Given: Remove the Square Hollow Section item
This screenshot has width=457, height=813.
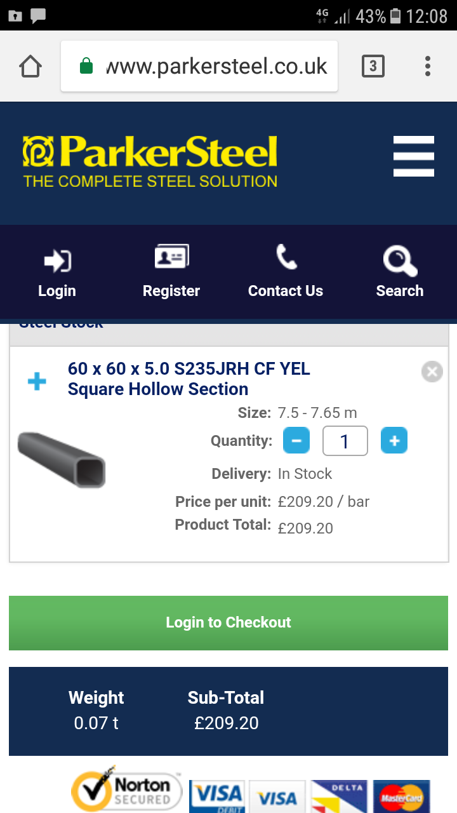Looking at the screenshot, I should [432, 372].
